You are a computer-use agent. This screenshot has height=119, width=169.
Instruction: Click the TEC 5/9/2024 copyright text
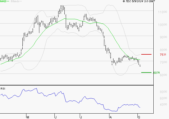tap(139, 1)
